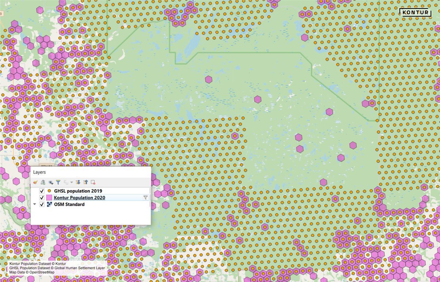Click the Kontur logo in the corner
The height and width of the screenshot is (282, 440).
415,12
